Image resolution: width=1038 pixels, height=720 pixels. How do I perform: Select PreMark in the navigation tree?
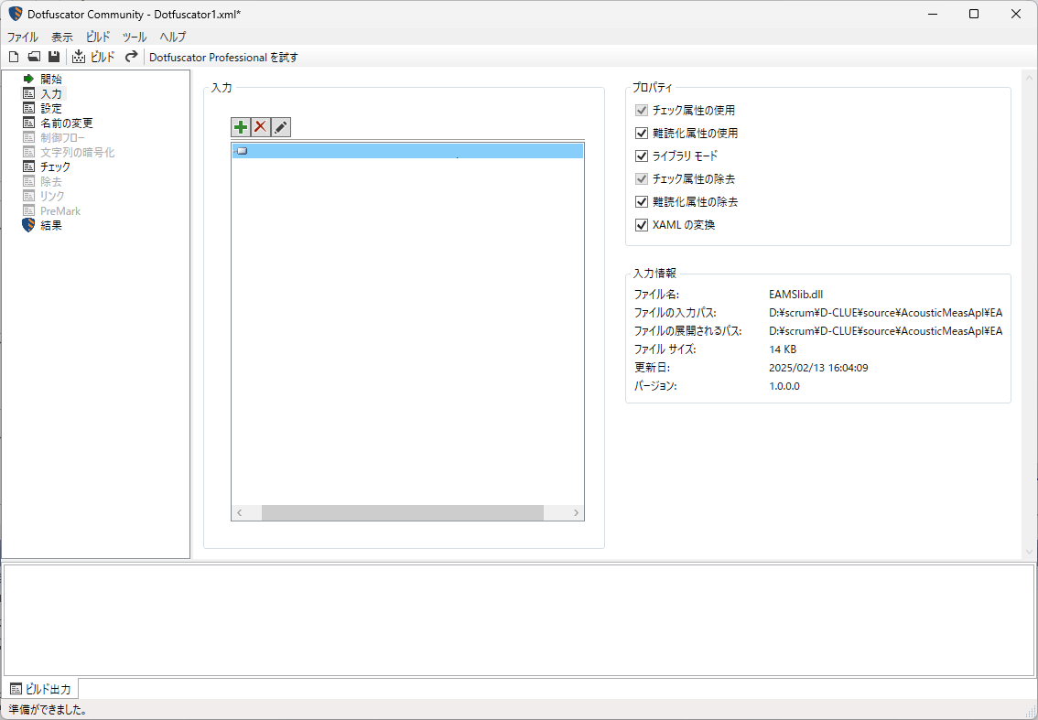point(60,210)
